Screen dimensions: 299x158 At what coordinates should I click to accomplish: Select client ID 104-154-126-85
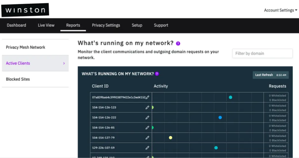coord(103,128)
